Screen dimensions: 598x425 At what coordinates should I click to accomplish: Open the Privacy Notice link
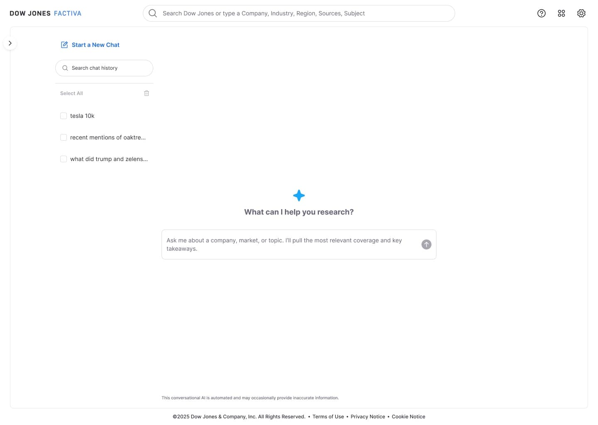[x=368, y=417]
